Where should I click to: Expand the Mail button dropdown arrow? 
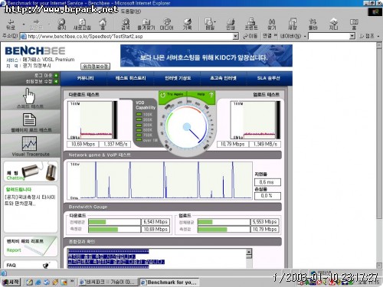pos(215,22)
